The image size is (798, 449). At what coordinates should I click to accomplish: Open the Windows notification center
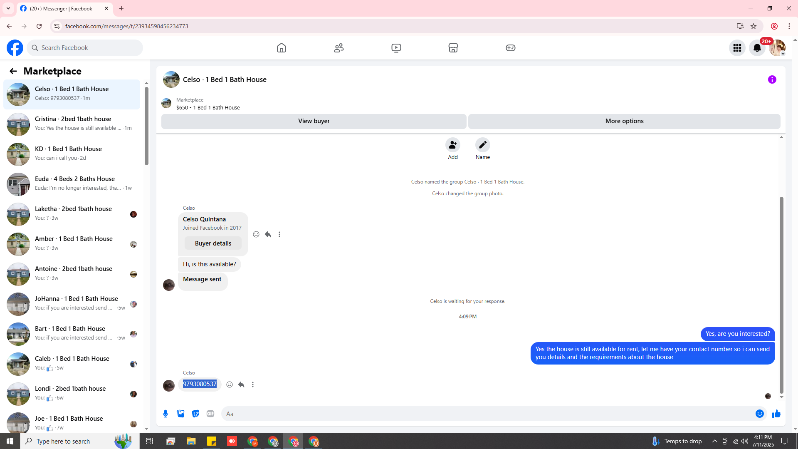[785, 441]
